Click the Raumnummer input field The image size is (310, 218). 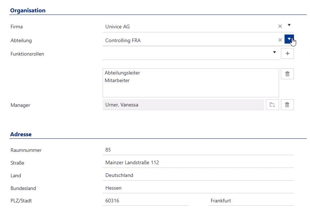pos(198,150)
